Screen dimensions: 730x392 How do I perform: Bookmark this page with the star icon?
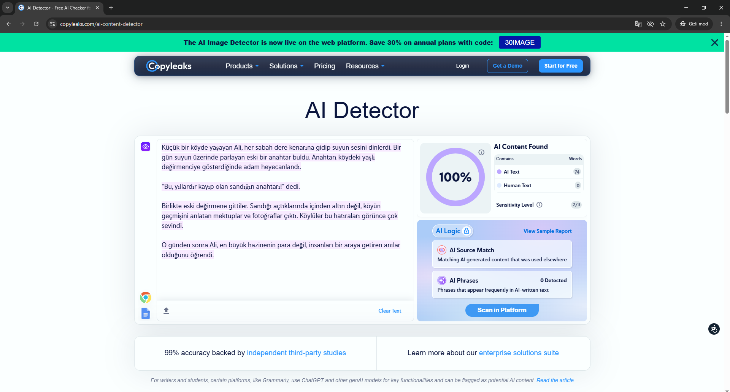click(663, 24)
